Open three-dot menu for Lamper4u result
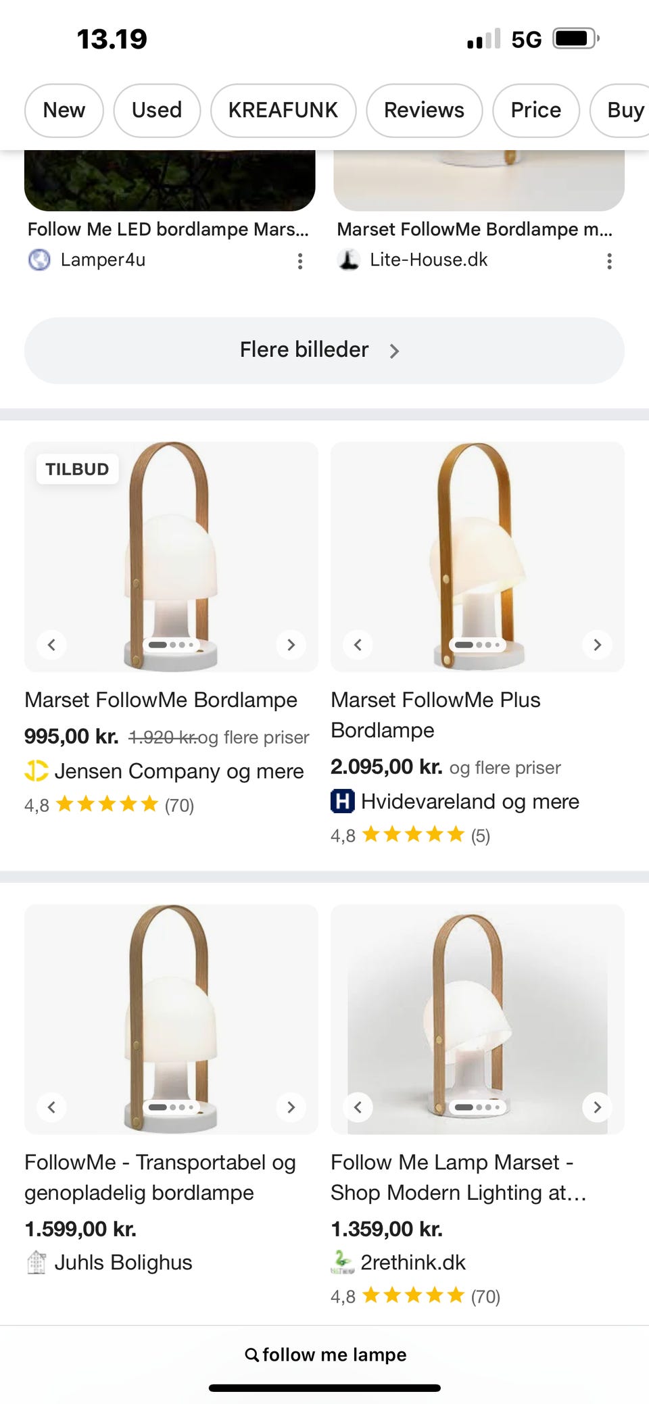Image resolution: width=649 pixels, height=1404 pixels. [x=300, y=262]
